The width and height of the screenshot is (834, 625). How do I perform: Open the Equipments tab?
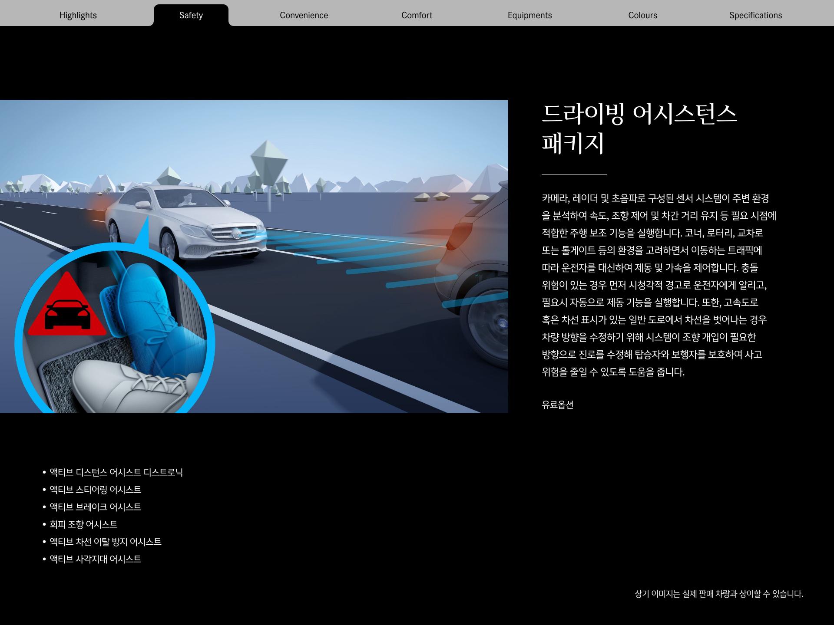tap(530, 15)
